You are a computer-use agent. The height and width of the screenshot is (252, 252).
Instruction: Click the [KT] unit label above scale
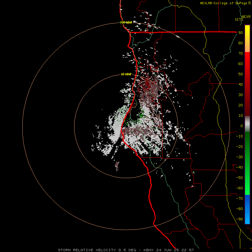(239, 19)
